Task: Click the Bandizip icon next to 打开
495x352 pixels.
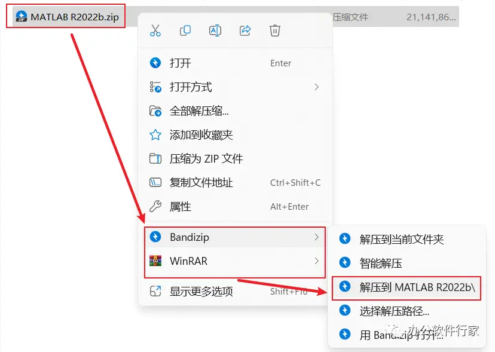Action: click(x=155, y=63)
